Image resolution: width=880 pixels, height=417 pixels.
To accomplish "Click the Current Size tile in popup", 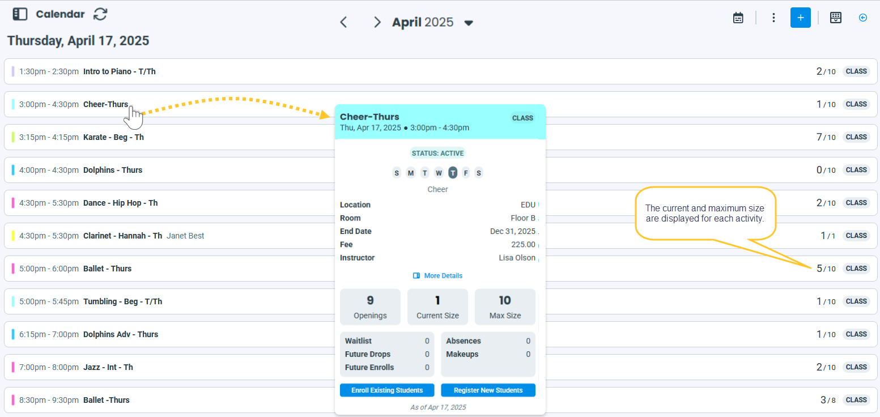I will coord(437,307).
